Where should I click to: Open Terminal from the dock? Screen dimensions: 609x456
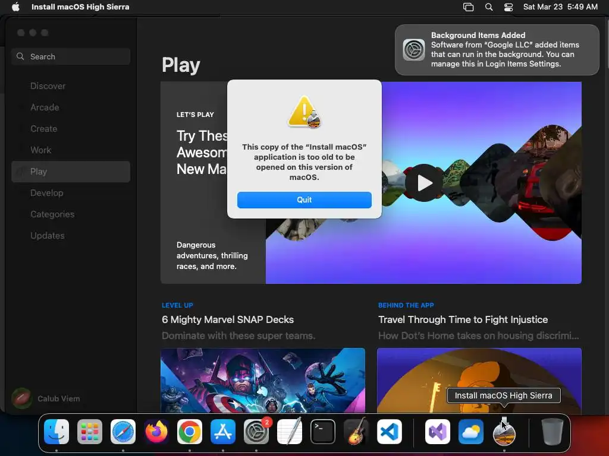(323, 432)
